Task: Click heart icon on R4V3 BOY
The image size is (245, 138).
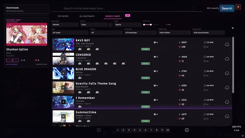Action: pos(180,47)
